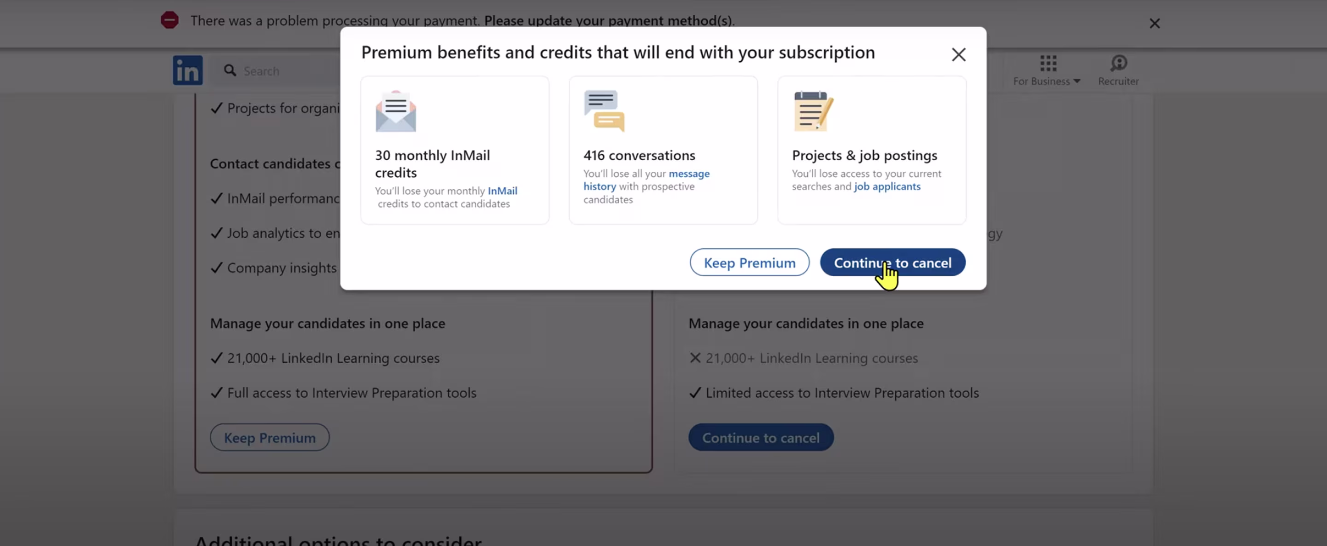Close the Premium benefits dialog
The height and width of the screenshot is (546, 1327).
pyautogui.click(x=959, y=54)
